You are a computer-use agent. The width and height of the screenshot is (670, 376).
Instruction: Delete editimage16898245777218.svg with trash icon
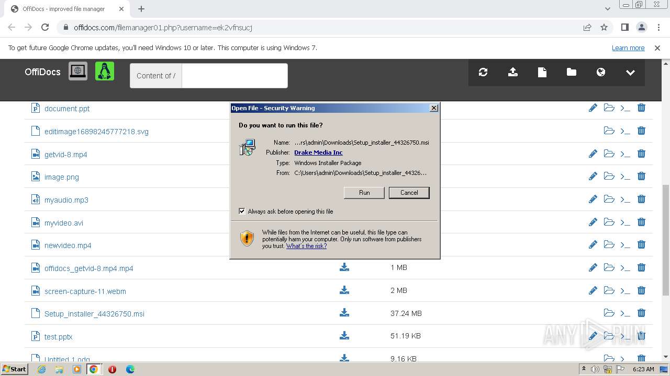coord(641,131)
